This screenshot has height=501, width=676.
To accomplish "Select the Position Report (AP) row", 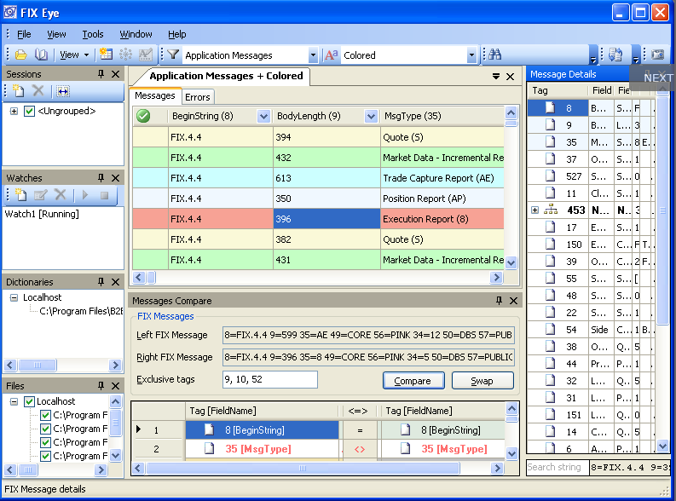I will (x=318, y=199).
